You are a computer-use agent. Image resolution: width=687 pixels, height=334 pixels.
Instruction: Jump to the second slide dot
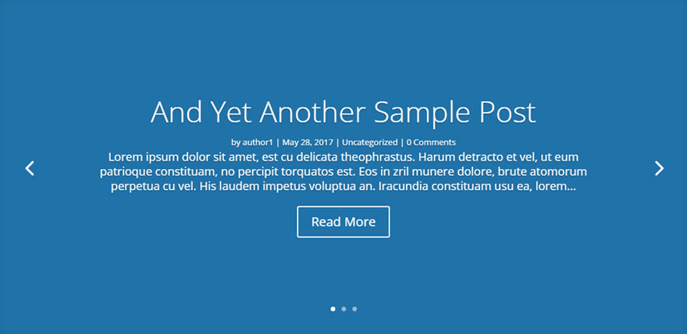coord(344,309)
